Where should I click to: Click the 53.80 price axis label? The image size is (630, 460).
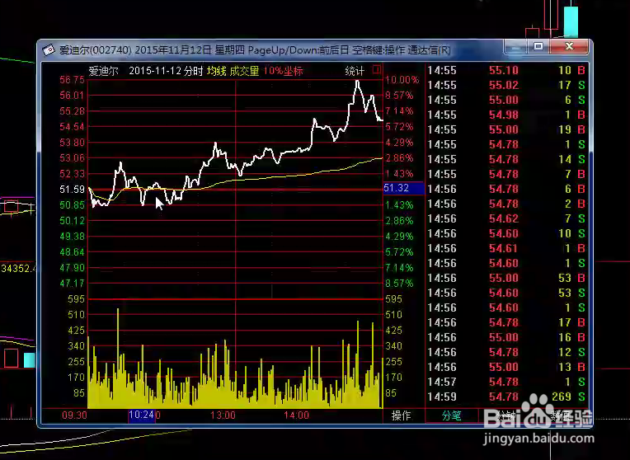tap(73, 143)
